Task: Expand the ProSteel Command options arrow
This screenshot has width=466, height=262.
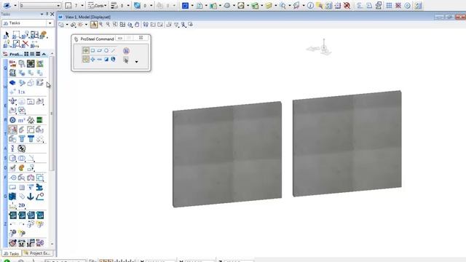Action: pos(136,62)
